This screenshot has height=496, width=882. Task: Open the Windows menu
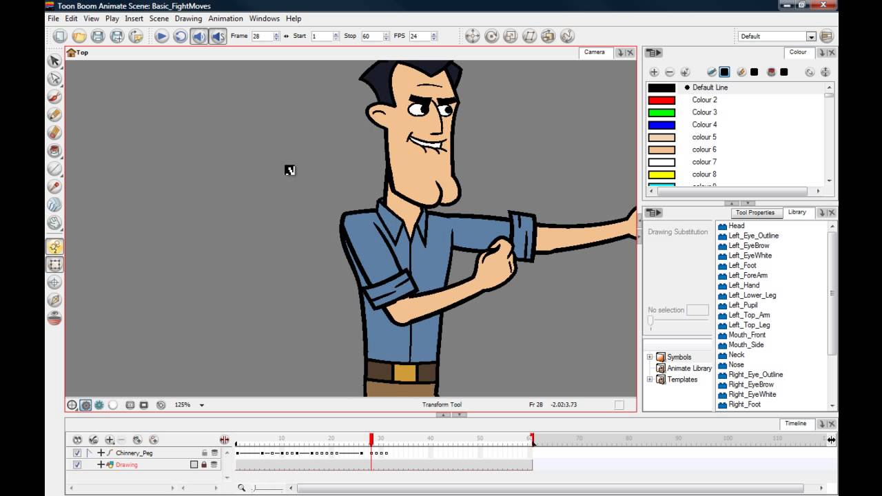click(x=264, y=19)
